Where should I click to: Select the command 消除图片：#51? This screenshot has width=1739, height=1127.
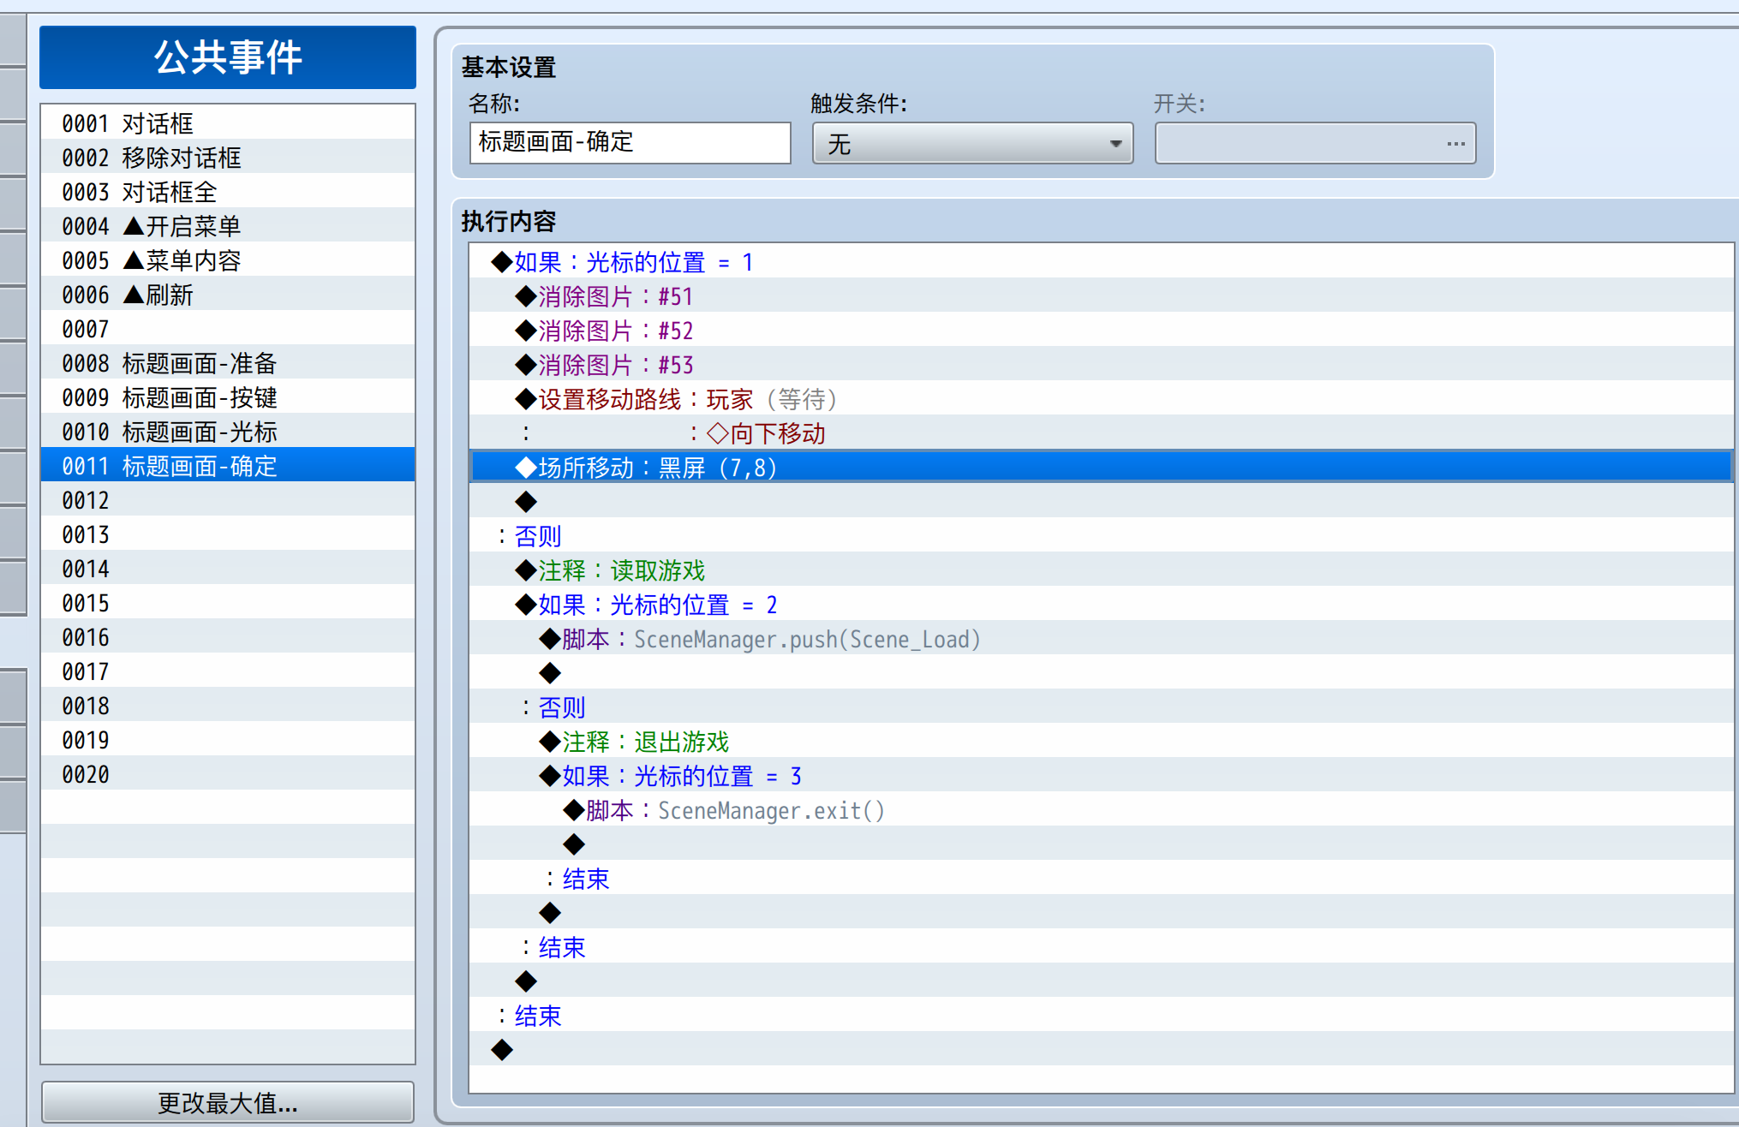coord(1102,295)
